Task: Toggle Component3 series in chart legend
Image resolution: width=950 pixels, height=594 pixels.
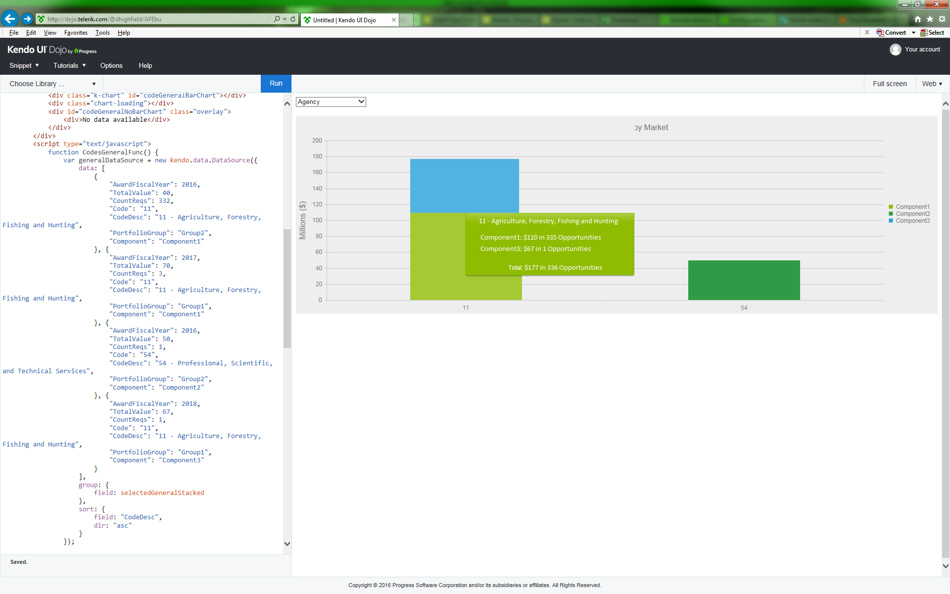Action: [x=912, y=221]
